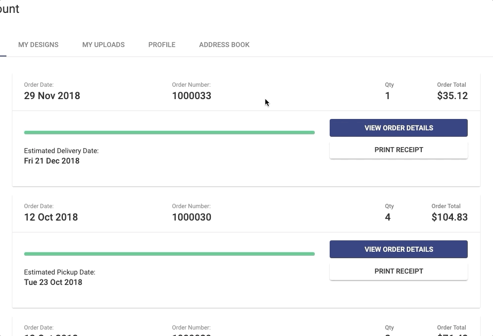Print receipt for order 1000033
Viewport: 493px width, 336px height.
pos(398,150)
